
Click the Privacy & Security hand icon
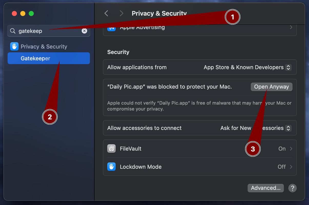point(14,46)
